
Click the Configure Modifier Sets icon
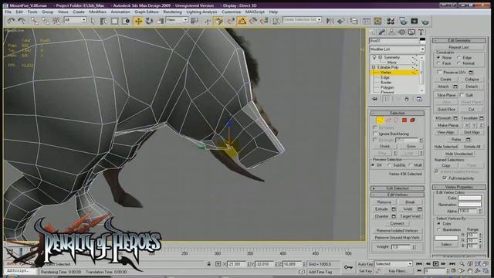(x=419, y=99)
